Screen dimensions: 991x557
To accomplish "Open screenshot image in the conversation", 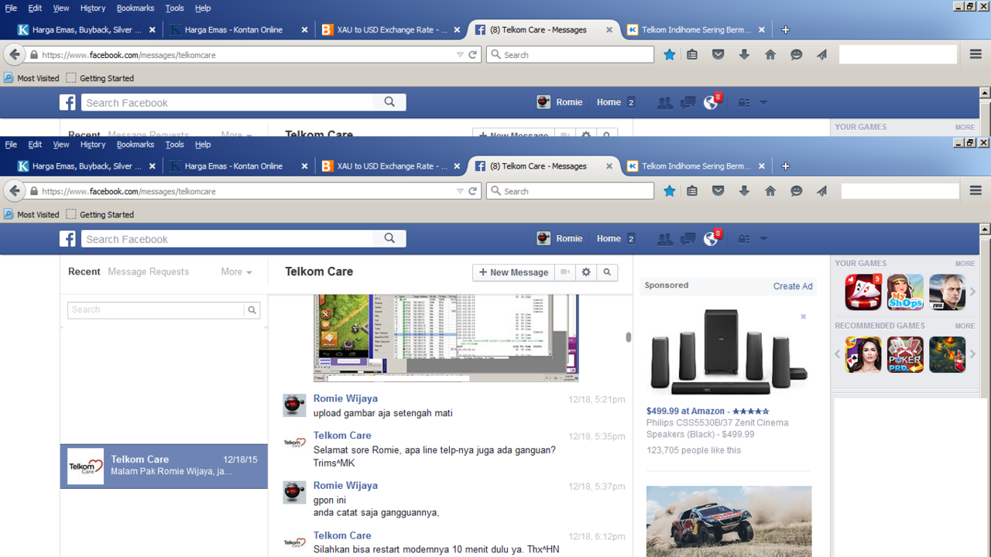I will (x=446, y=338).
